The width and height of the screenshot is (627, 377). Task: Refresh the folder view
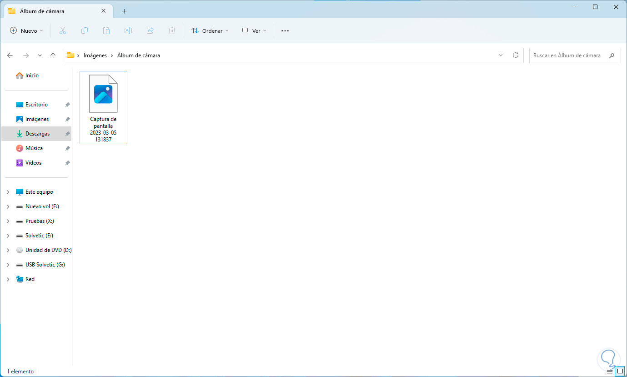[x=516, y=55]
